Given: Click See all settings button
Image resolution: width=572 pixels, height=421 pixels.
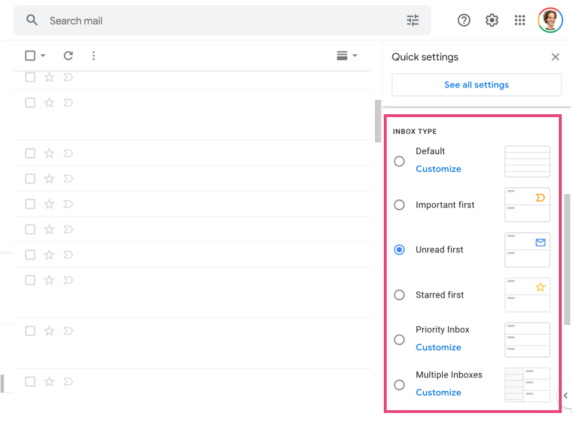Looking at the screenshot, I should click(476, 85).
